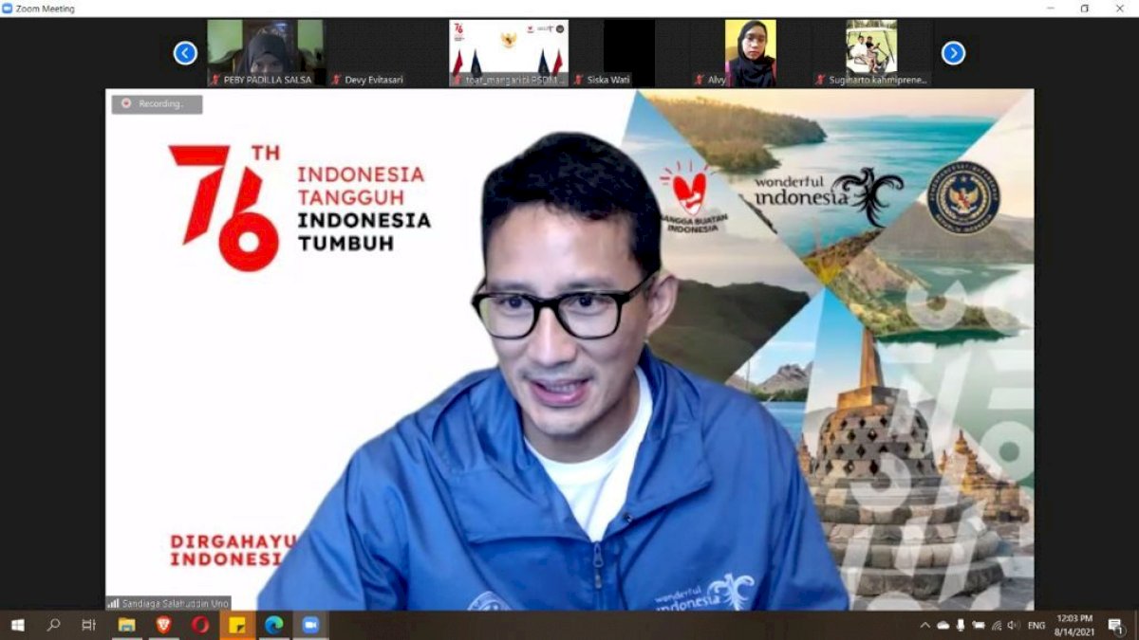Click the right arrow for more participants
This screenshot has width=1139, height=640.
click(x=953, y=54)
